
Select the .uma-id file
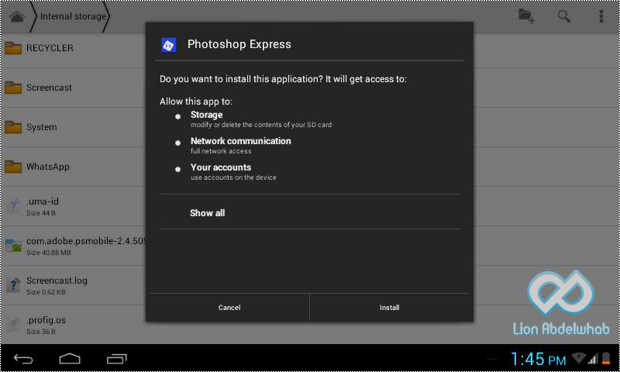73,206
